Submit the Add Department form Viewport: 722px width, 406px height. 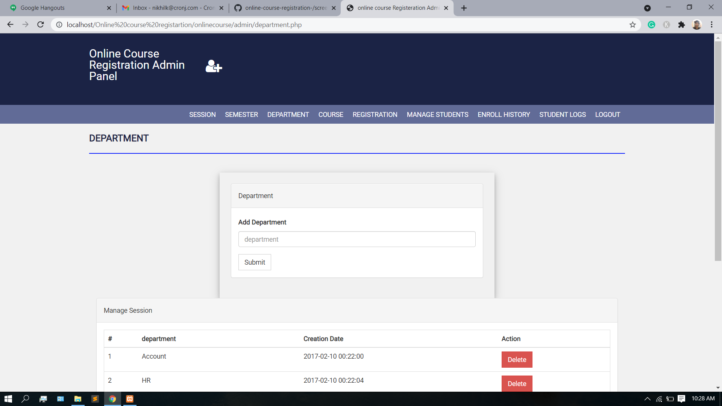tap(255, 262)
